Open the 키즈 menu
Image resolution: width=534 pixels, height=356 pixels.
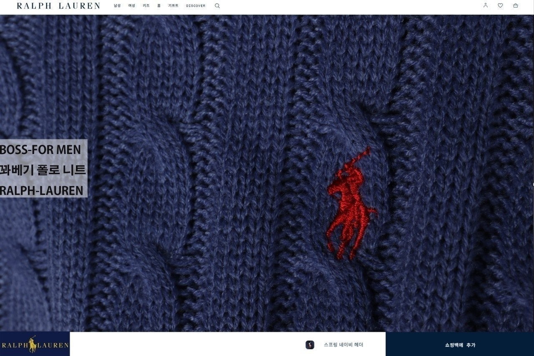(146, 6)
